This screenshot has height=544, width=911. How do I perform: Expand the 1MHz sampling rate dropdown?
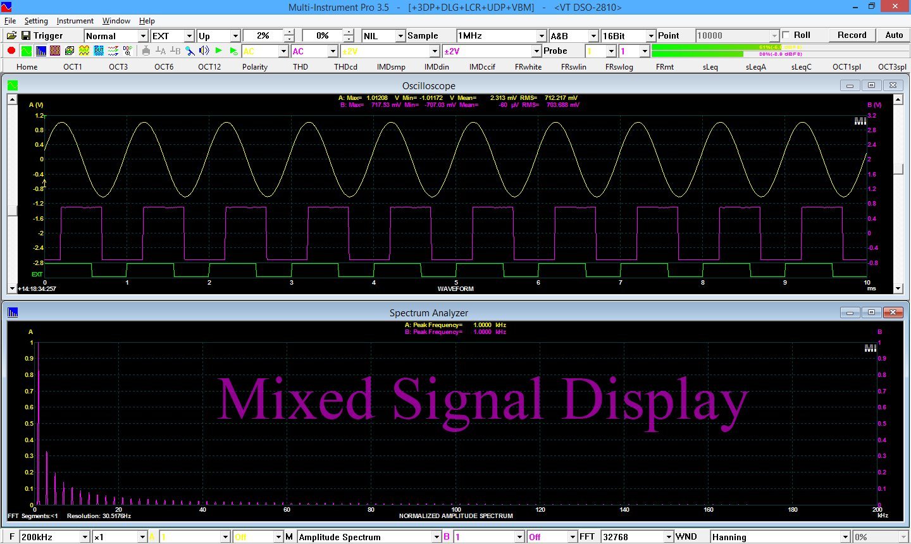coord(542,36)
